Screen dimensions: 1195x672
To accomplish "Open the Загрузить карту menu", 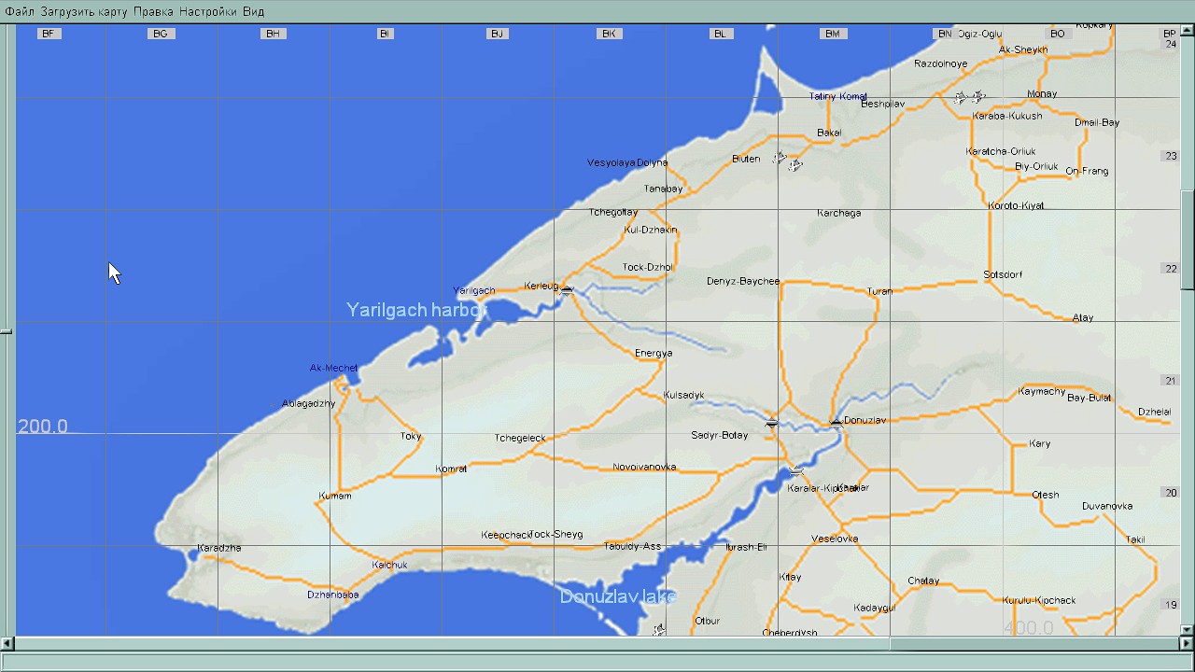I will coord(84,11).
